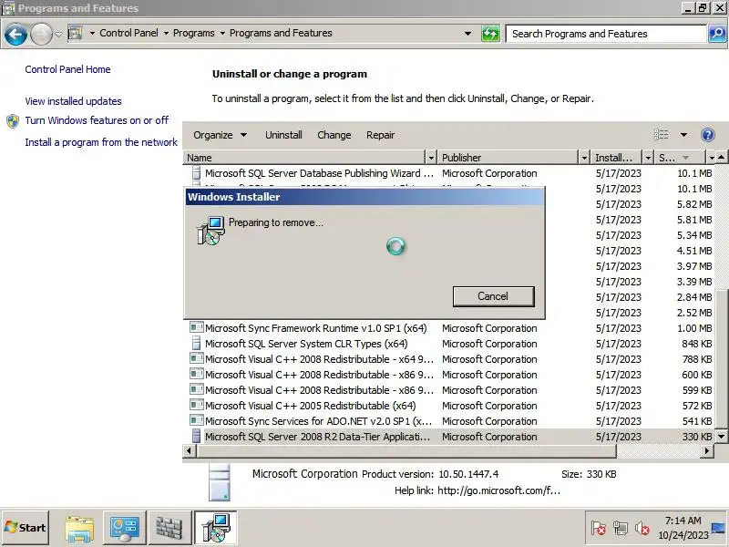Click the search magnifier icon
Image resolution: width=729 pixels, height=547 pixels.
[x=717, y=34]
